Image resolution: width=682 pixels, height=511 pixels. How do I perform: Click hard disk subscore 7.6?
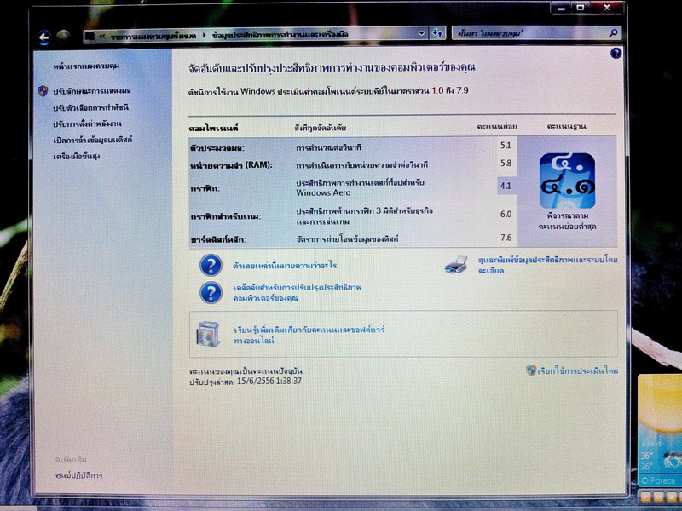[x=506, y=238]
